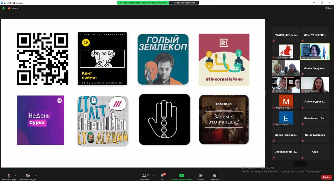This screenshot has width=334, height=181.
Task: Select Анна Турова video tile
Action: [x=315, y=85]
